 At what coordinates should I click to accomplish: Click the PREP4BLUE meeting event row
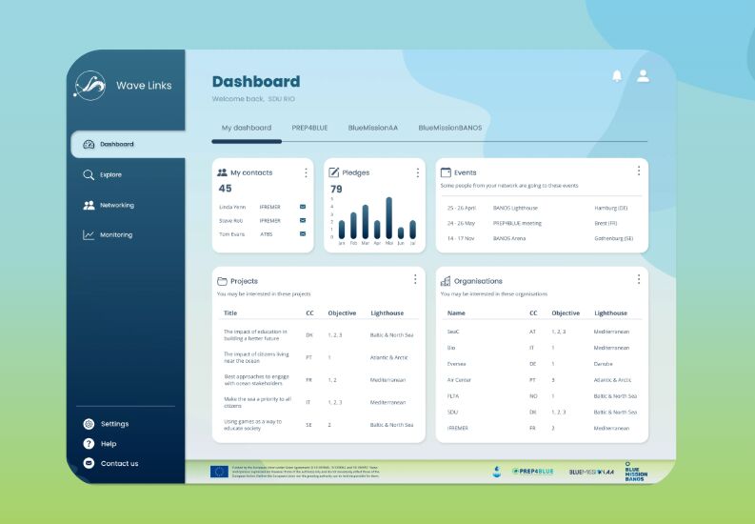(541, 224)
